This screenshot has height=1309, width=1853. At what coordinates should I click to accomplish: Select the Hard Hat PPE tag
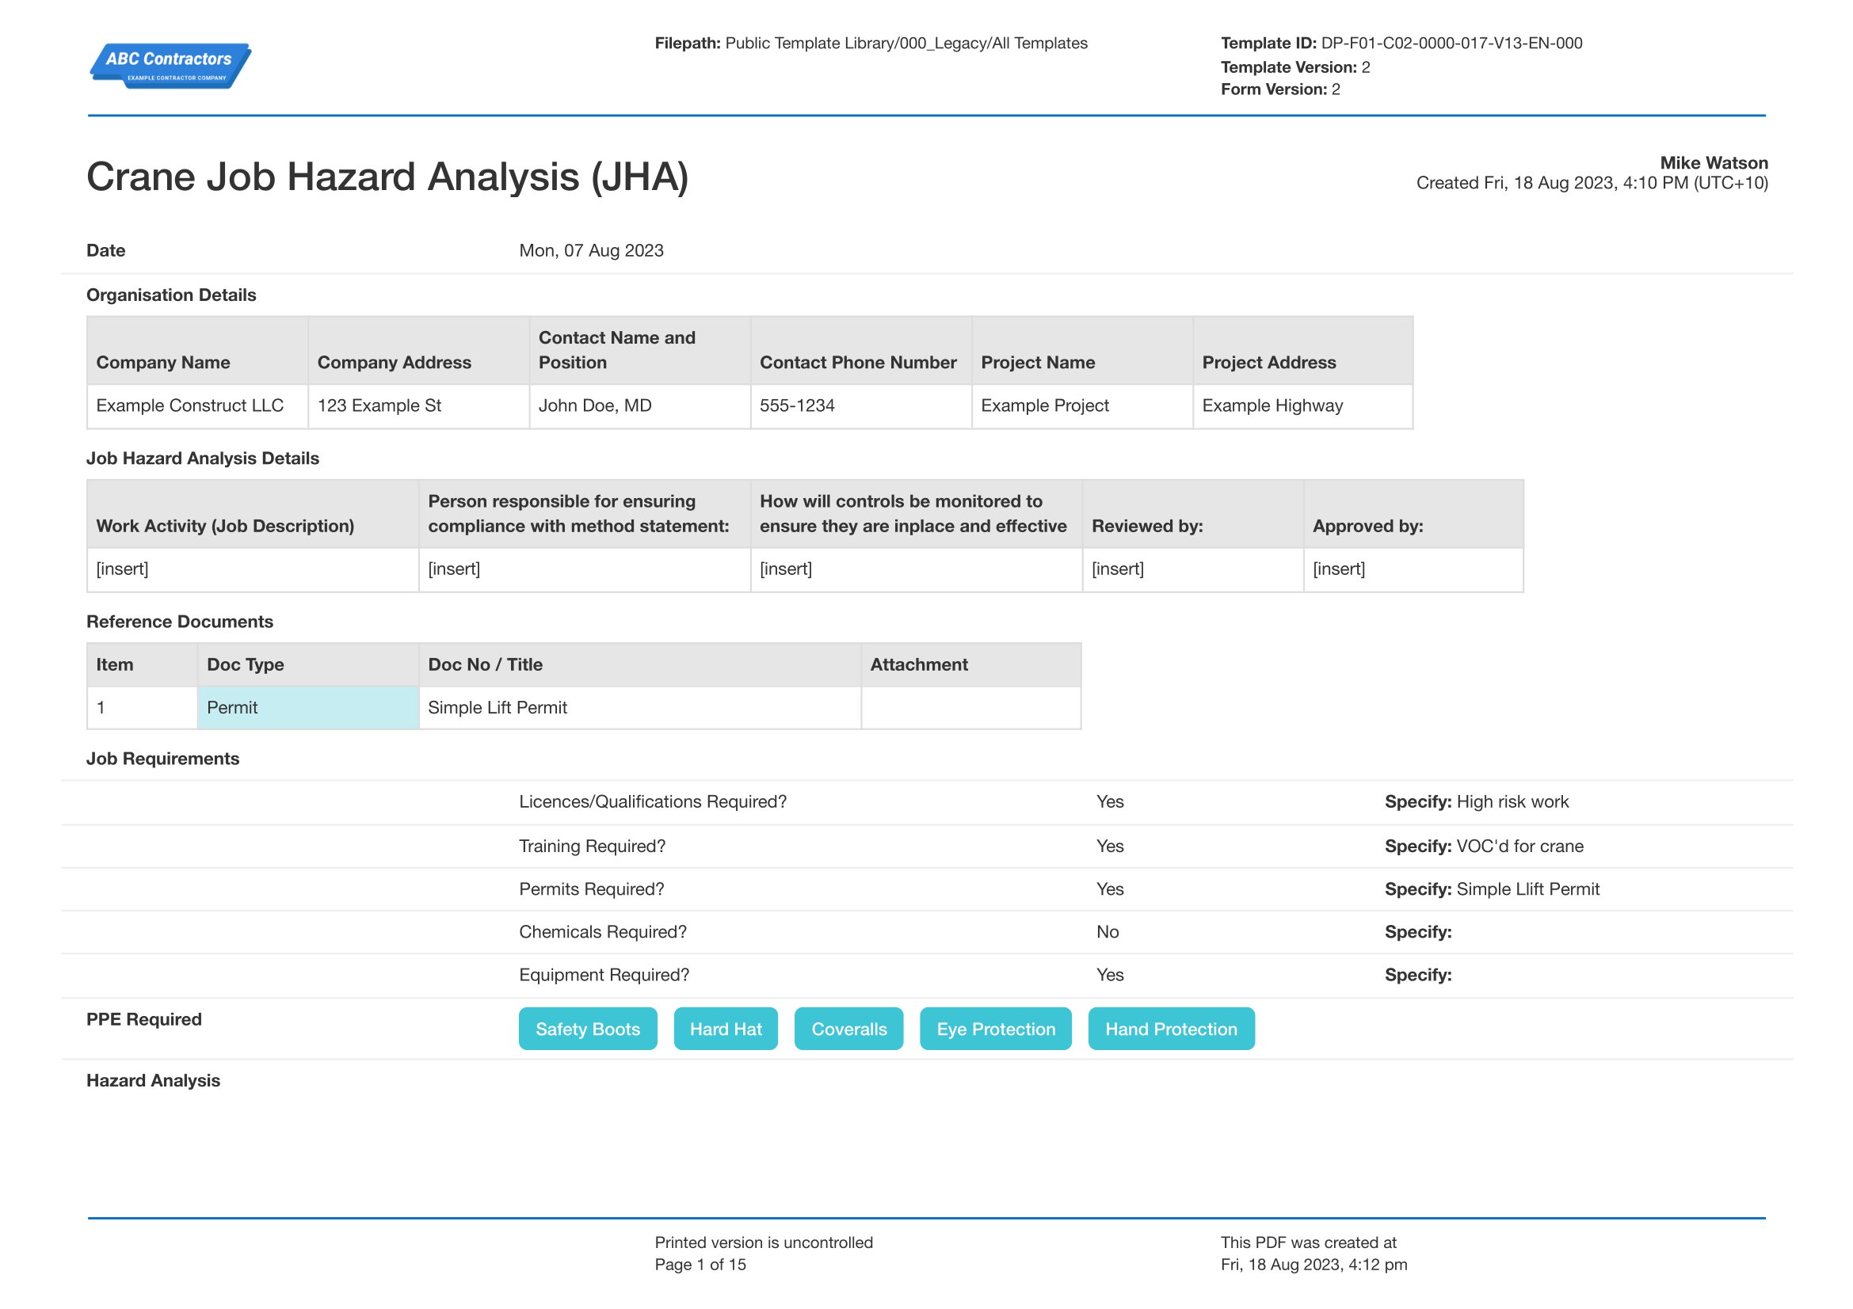coord(726,1029)
